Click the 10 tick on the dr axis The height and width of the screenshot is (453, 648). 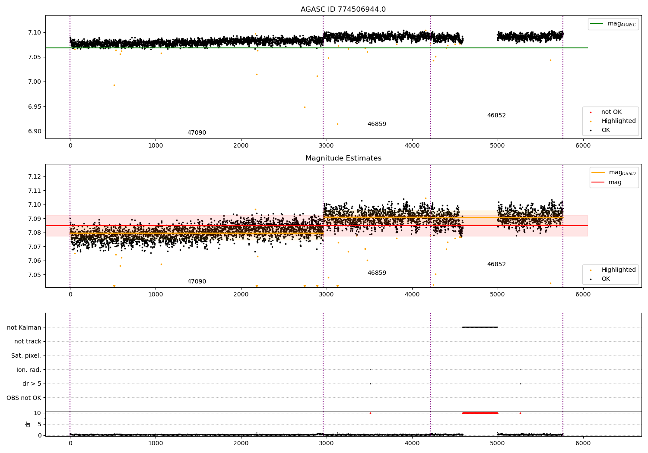pyautogui.click(x=38, y=413)
